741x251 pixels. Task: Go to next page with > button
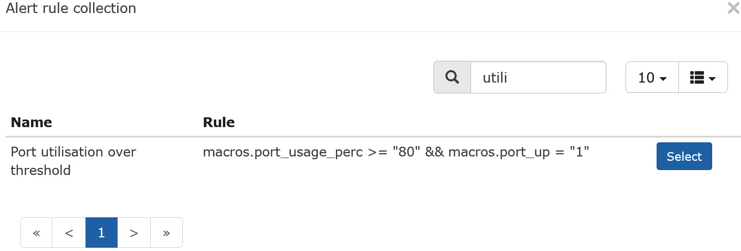tap(134, 233)
